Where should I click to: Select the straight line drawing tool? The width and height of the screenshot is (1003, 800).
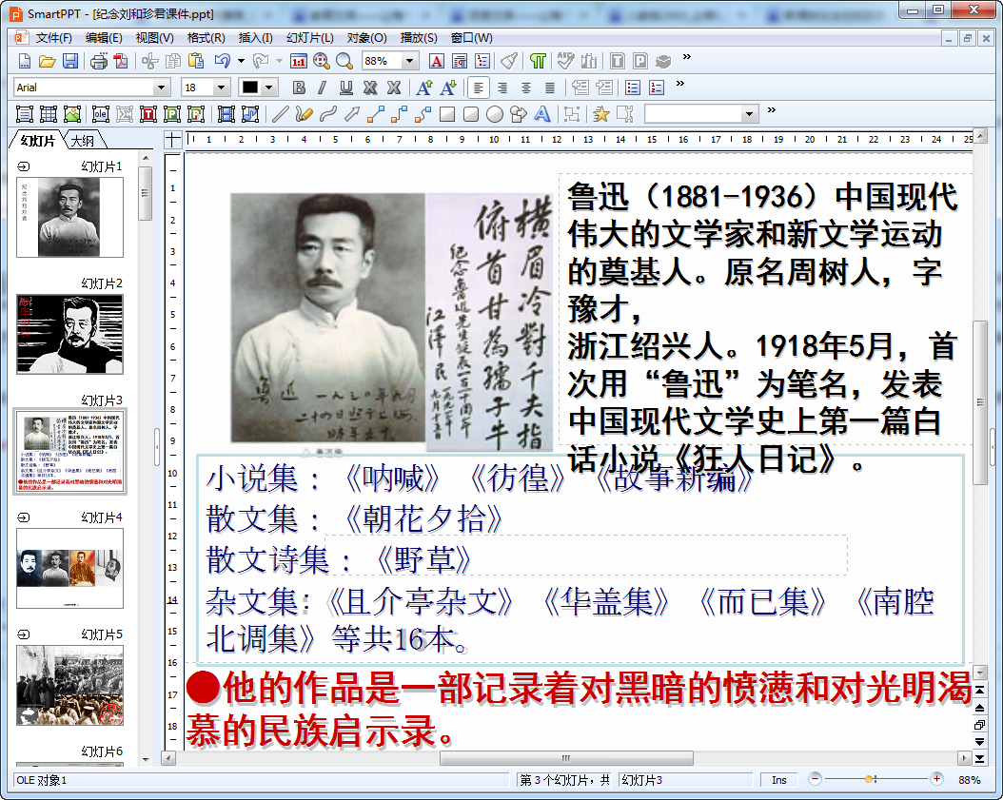(280, 114)
